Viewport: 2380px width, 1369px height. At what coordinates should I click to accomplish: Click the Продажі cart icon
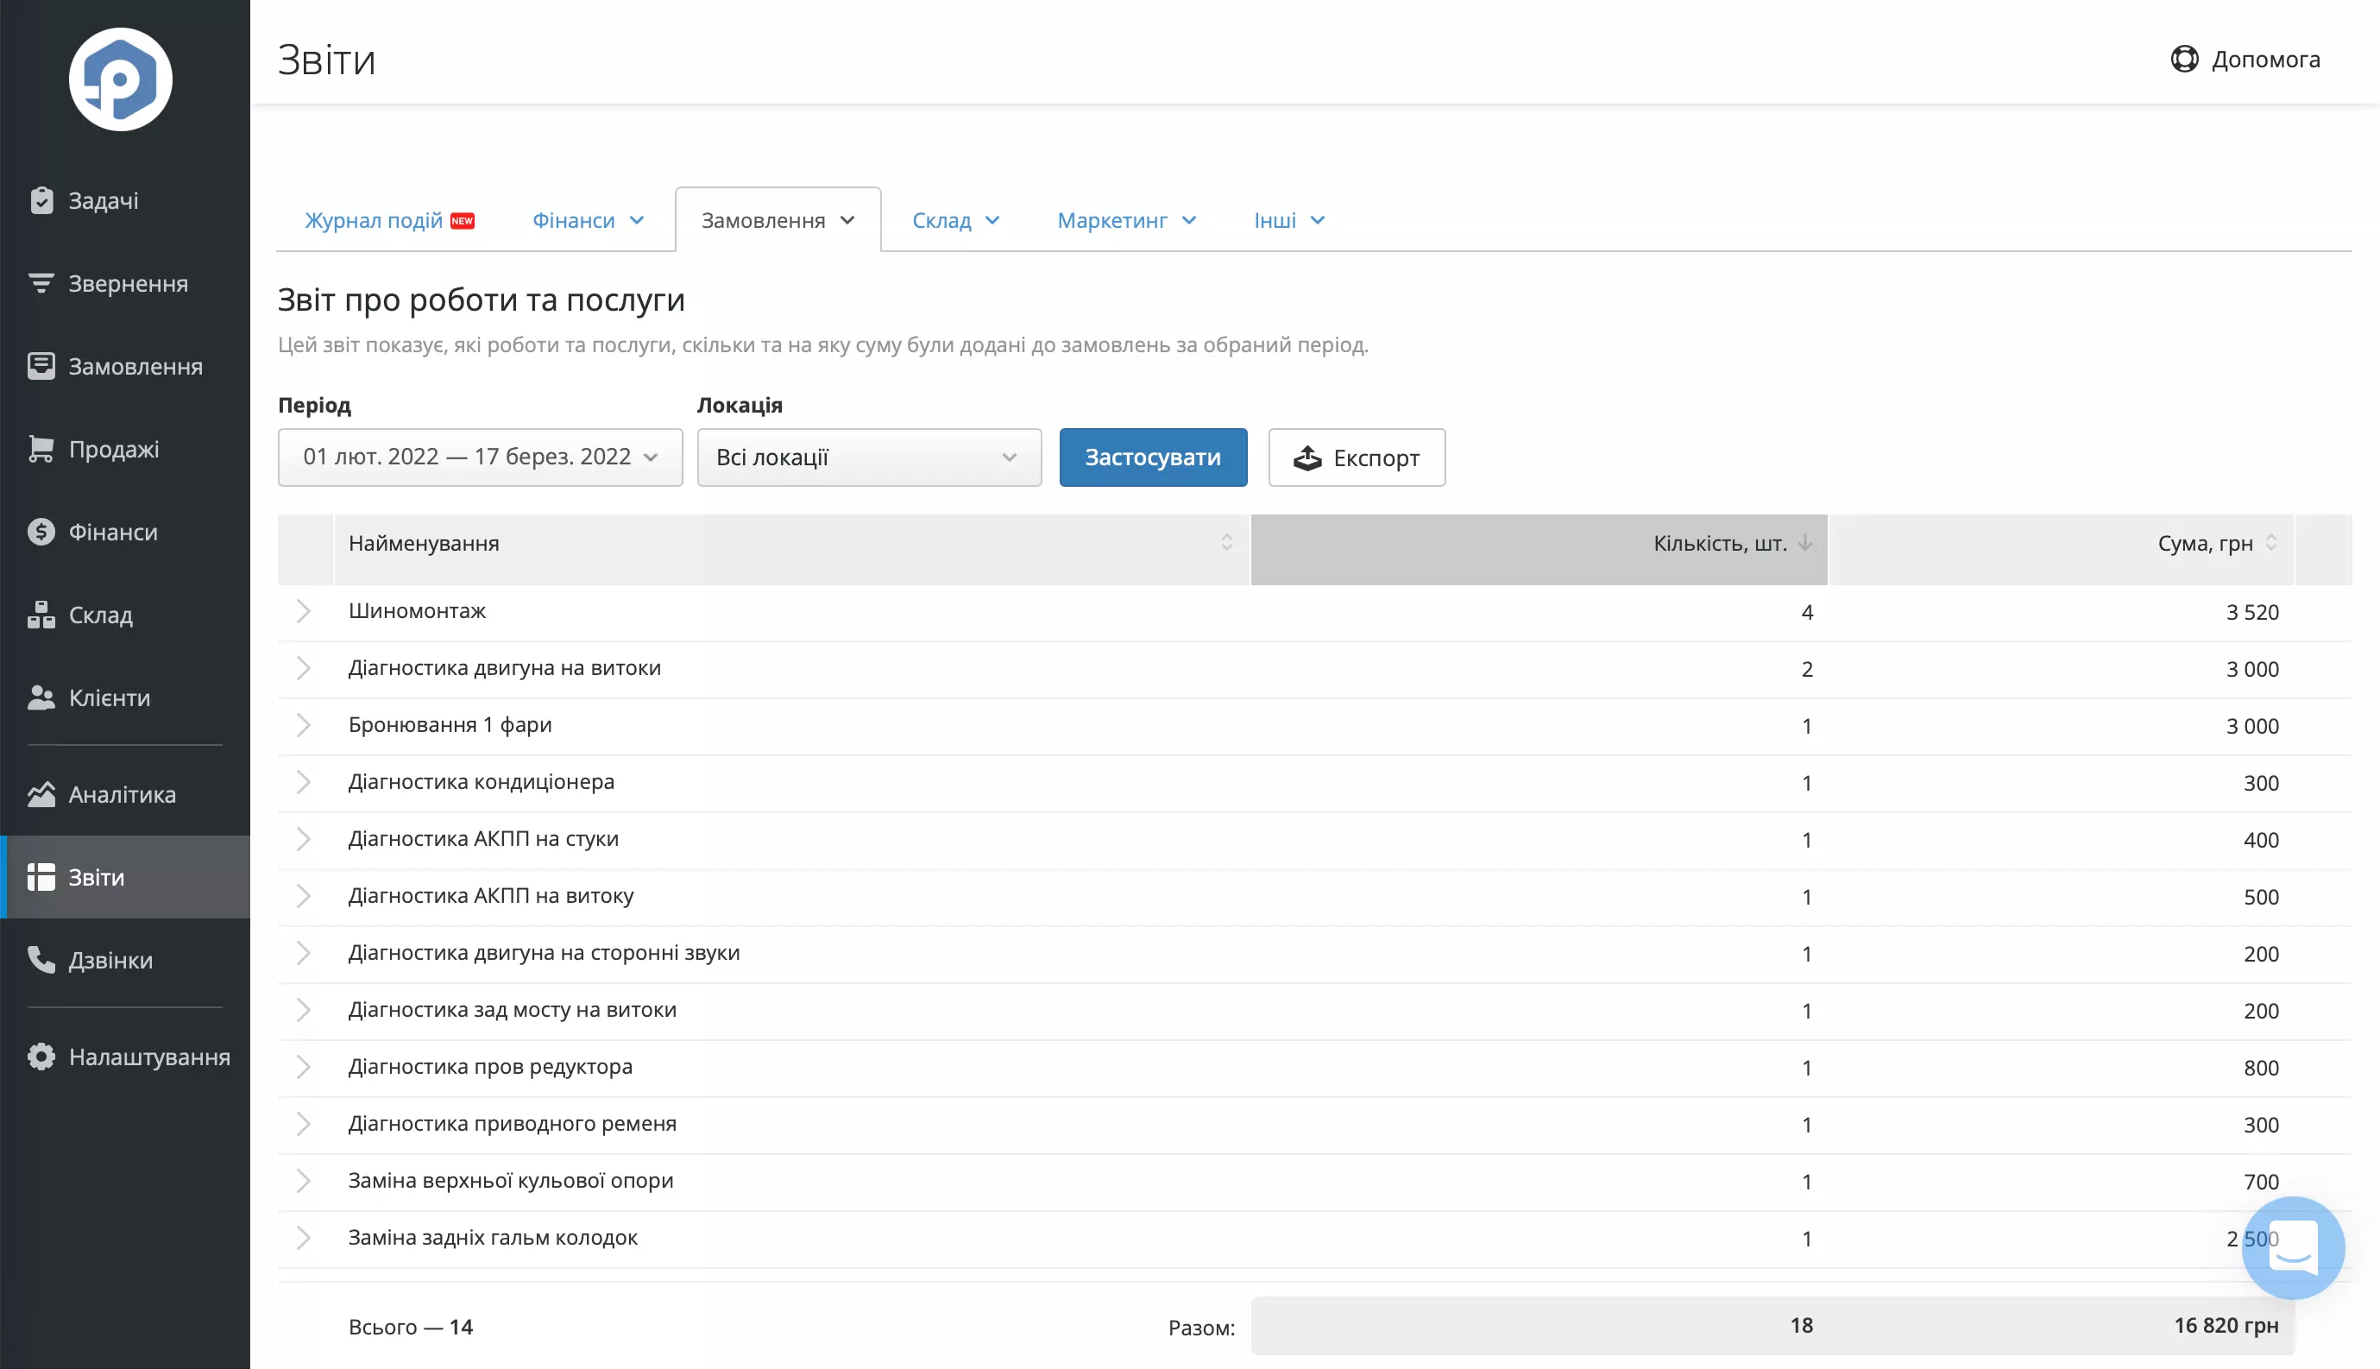[x=41, y=449]
